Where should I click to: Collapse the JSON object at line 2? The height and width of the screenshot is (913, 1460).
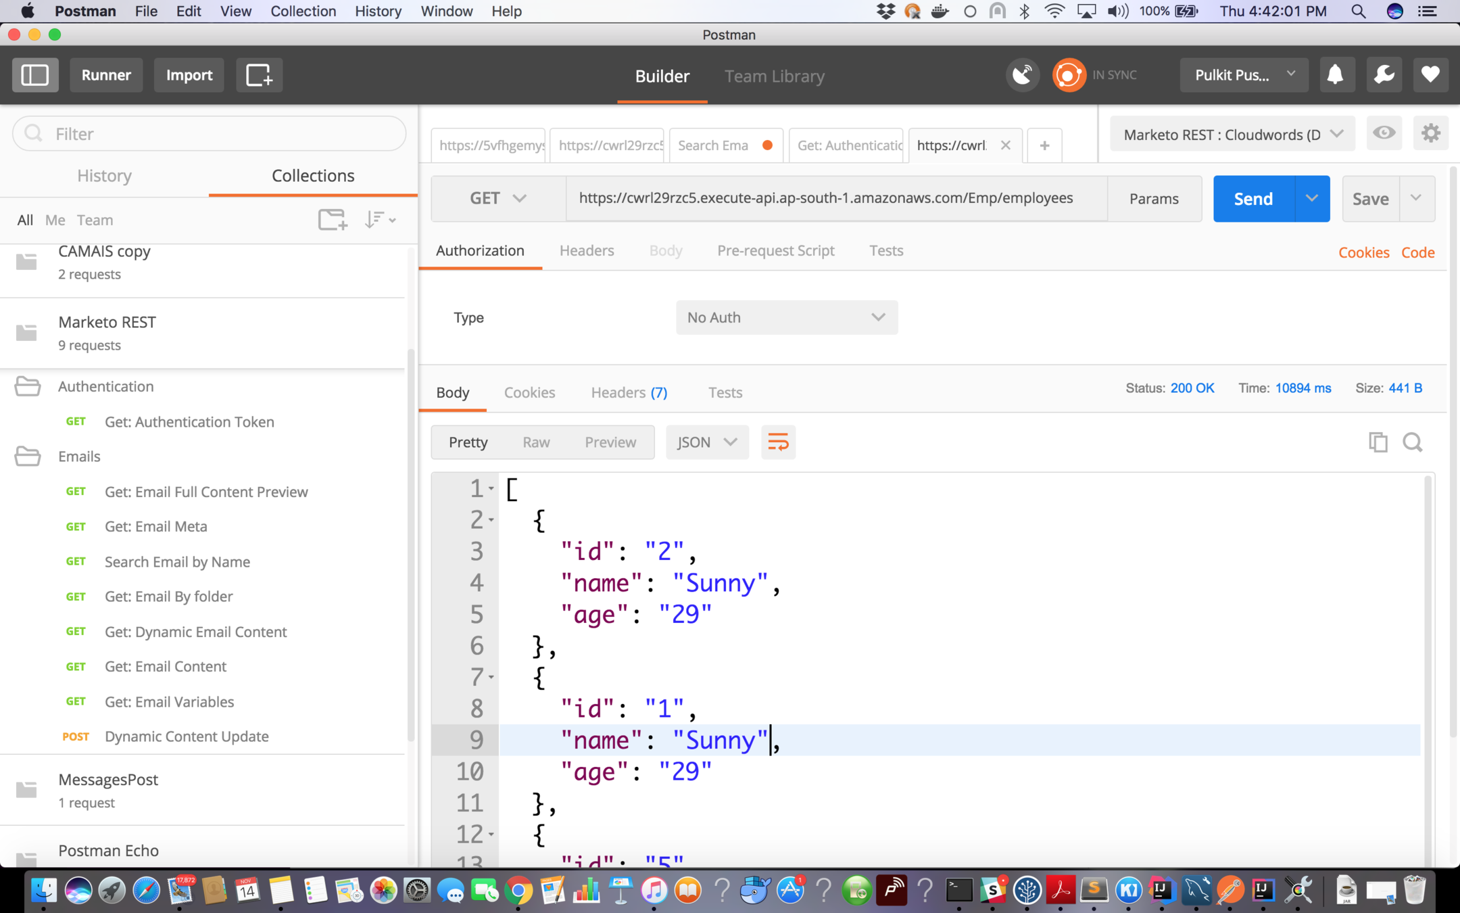pyautogui.click(x=491, y=520)
